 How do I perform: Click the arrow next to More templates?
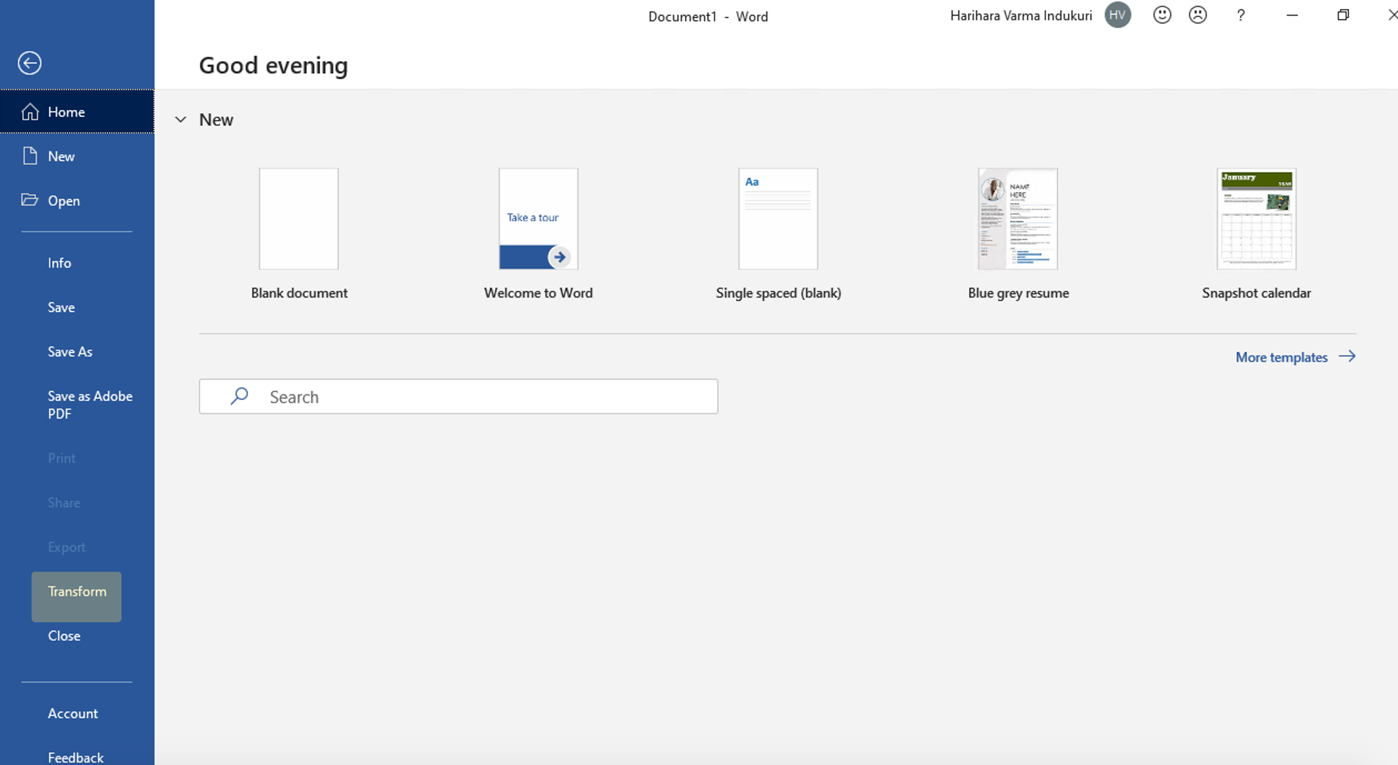click(1347, 357)
